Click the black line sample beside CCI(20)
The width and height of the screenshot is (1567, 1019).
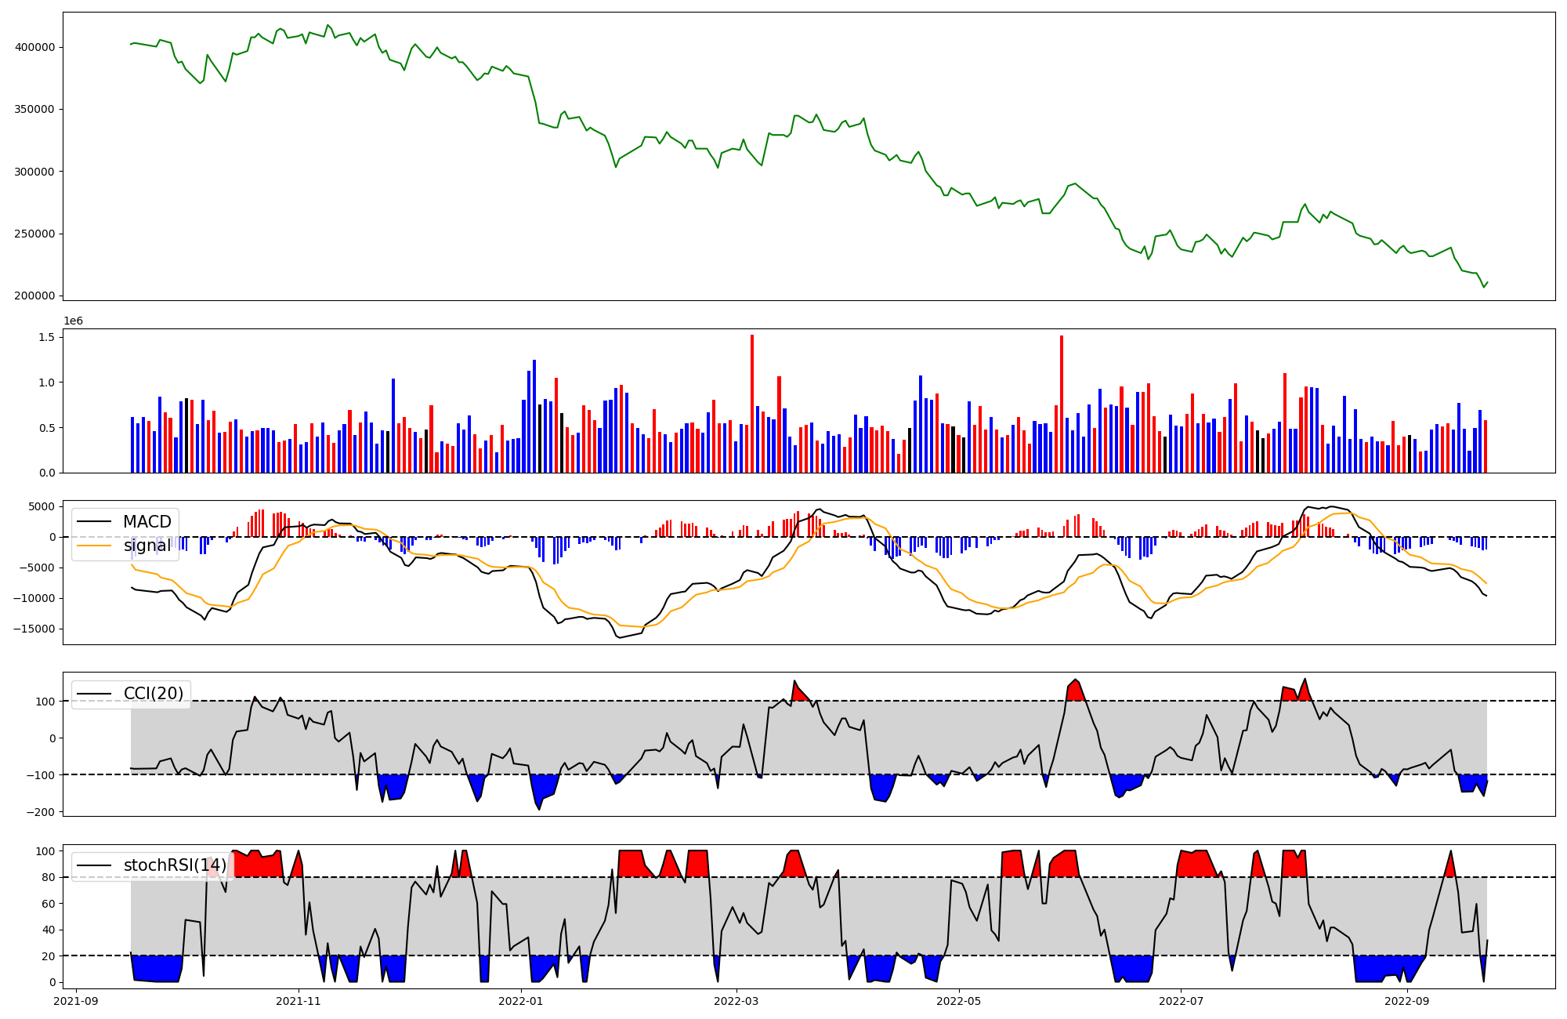point(95,694)
